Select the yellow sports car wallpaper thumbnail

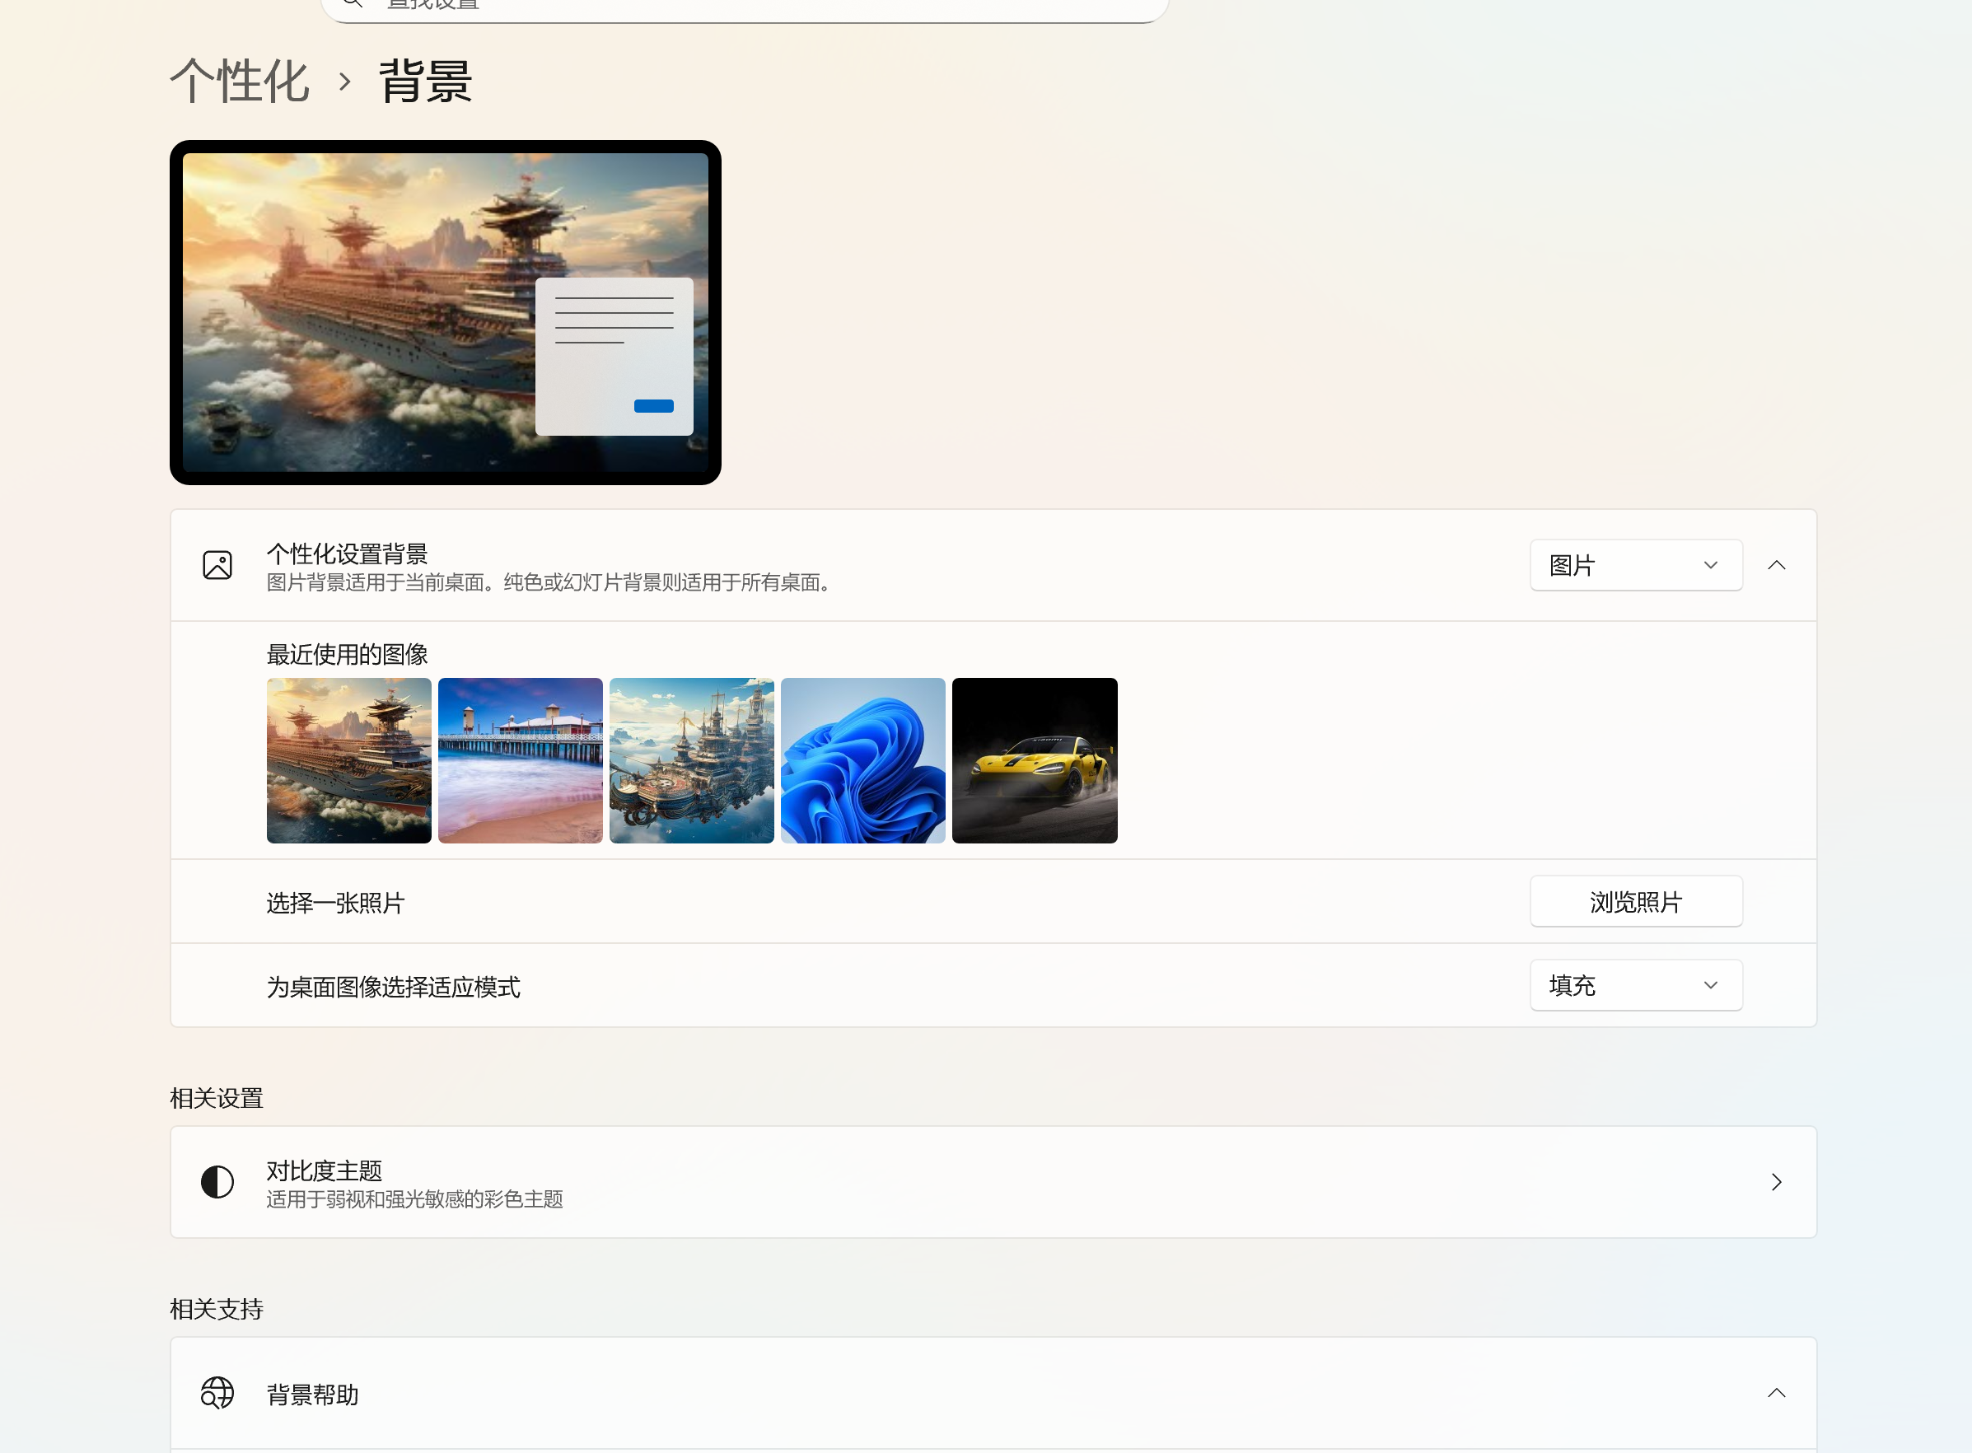click(x=1034, y=759)
